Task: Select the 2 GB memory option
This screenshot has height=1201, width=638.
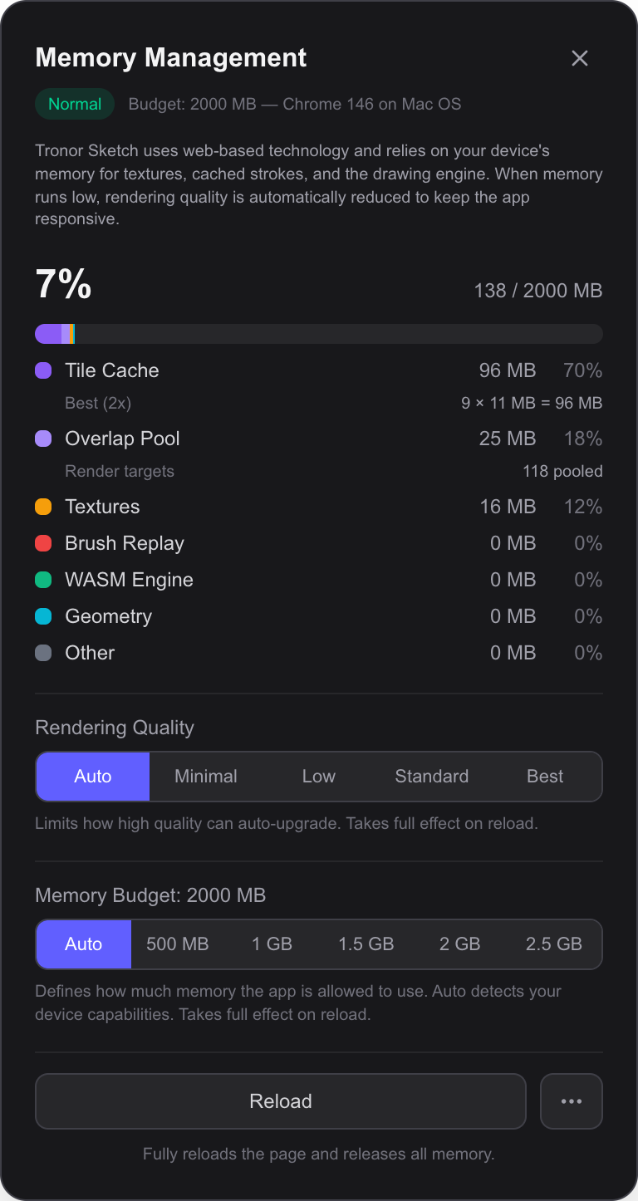Action: (x=460, y=944)
